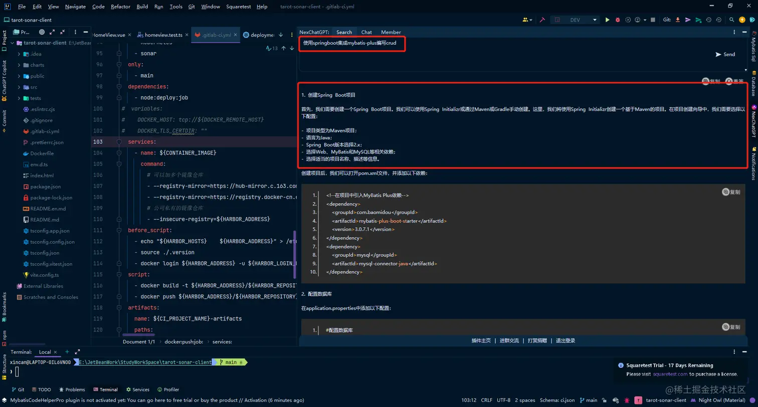Select opened file target icon in Project panel

click(42, 32)
